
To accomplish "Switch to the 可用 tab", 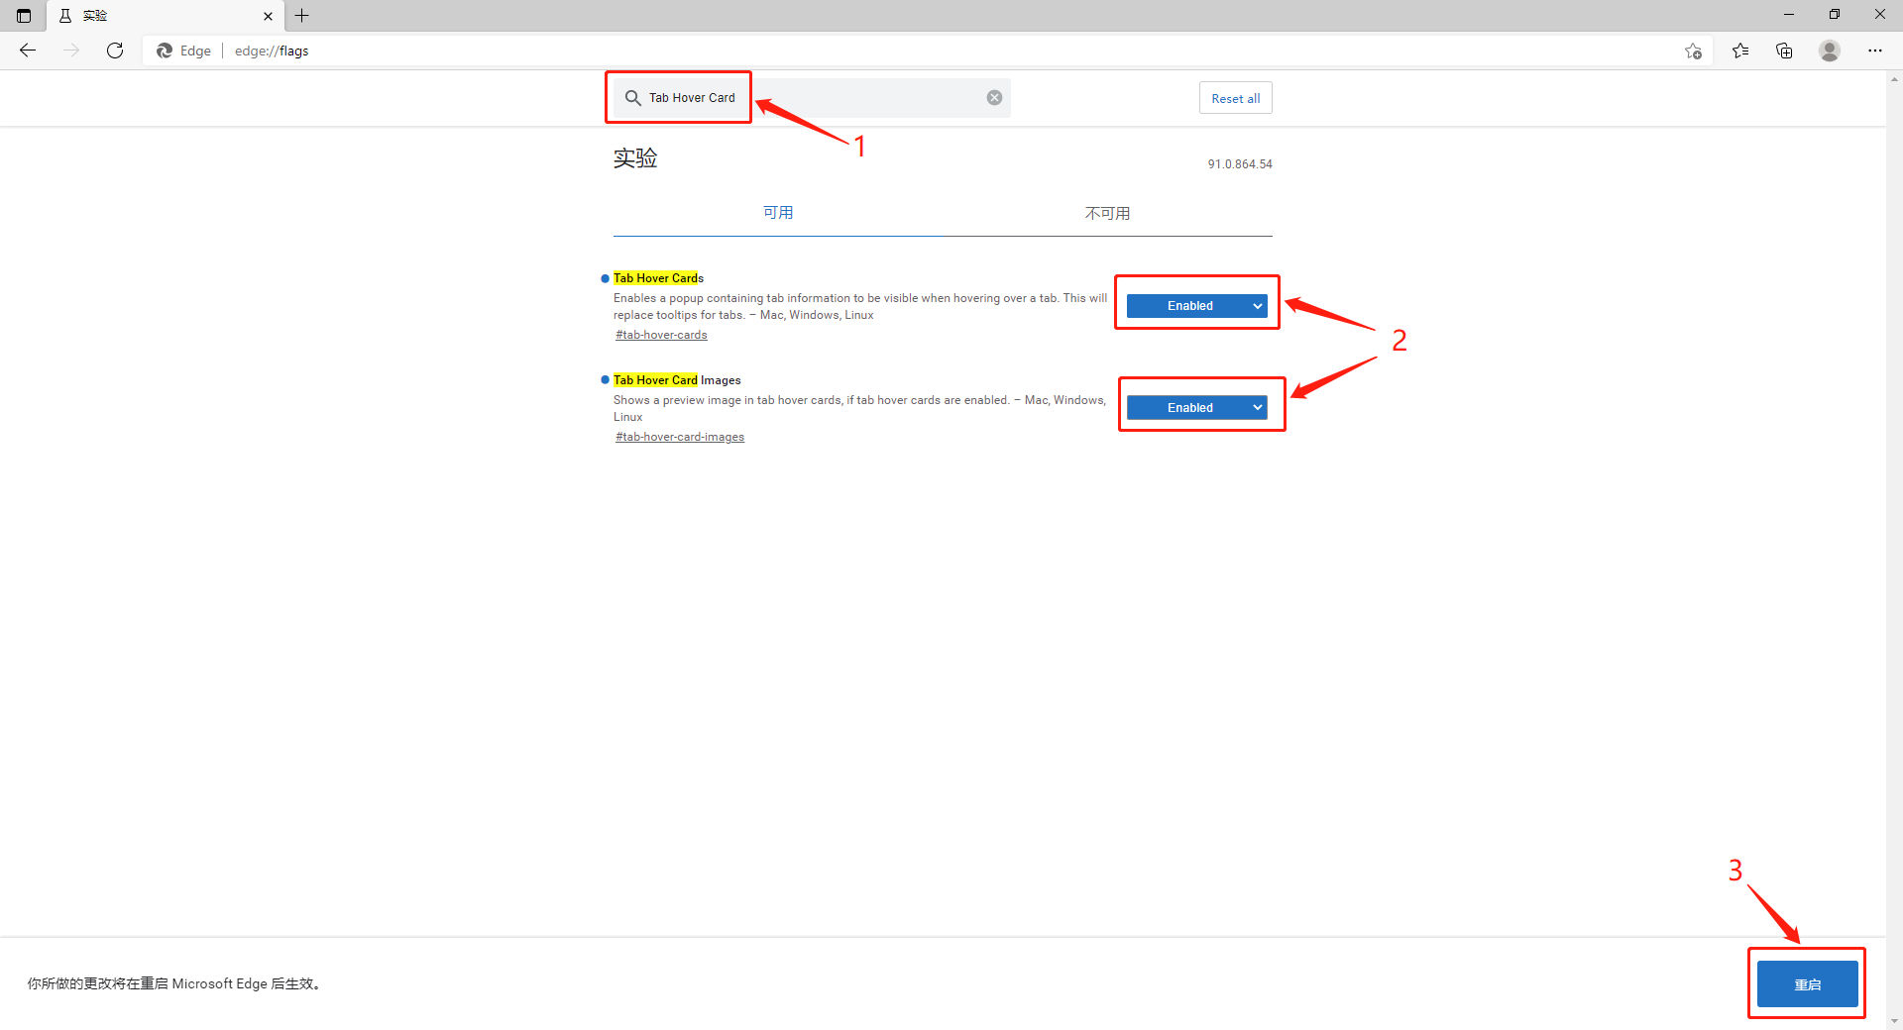I will click(777, 213).
